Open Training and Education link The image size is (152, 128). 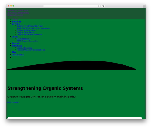click(26, 30)
